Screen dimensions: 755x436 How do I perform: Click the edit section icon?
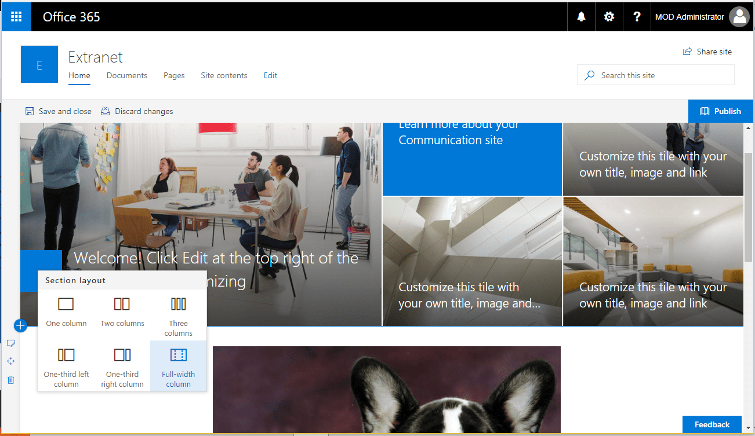pos(10,343)
